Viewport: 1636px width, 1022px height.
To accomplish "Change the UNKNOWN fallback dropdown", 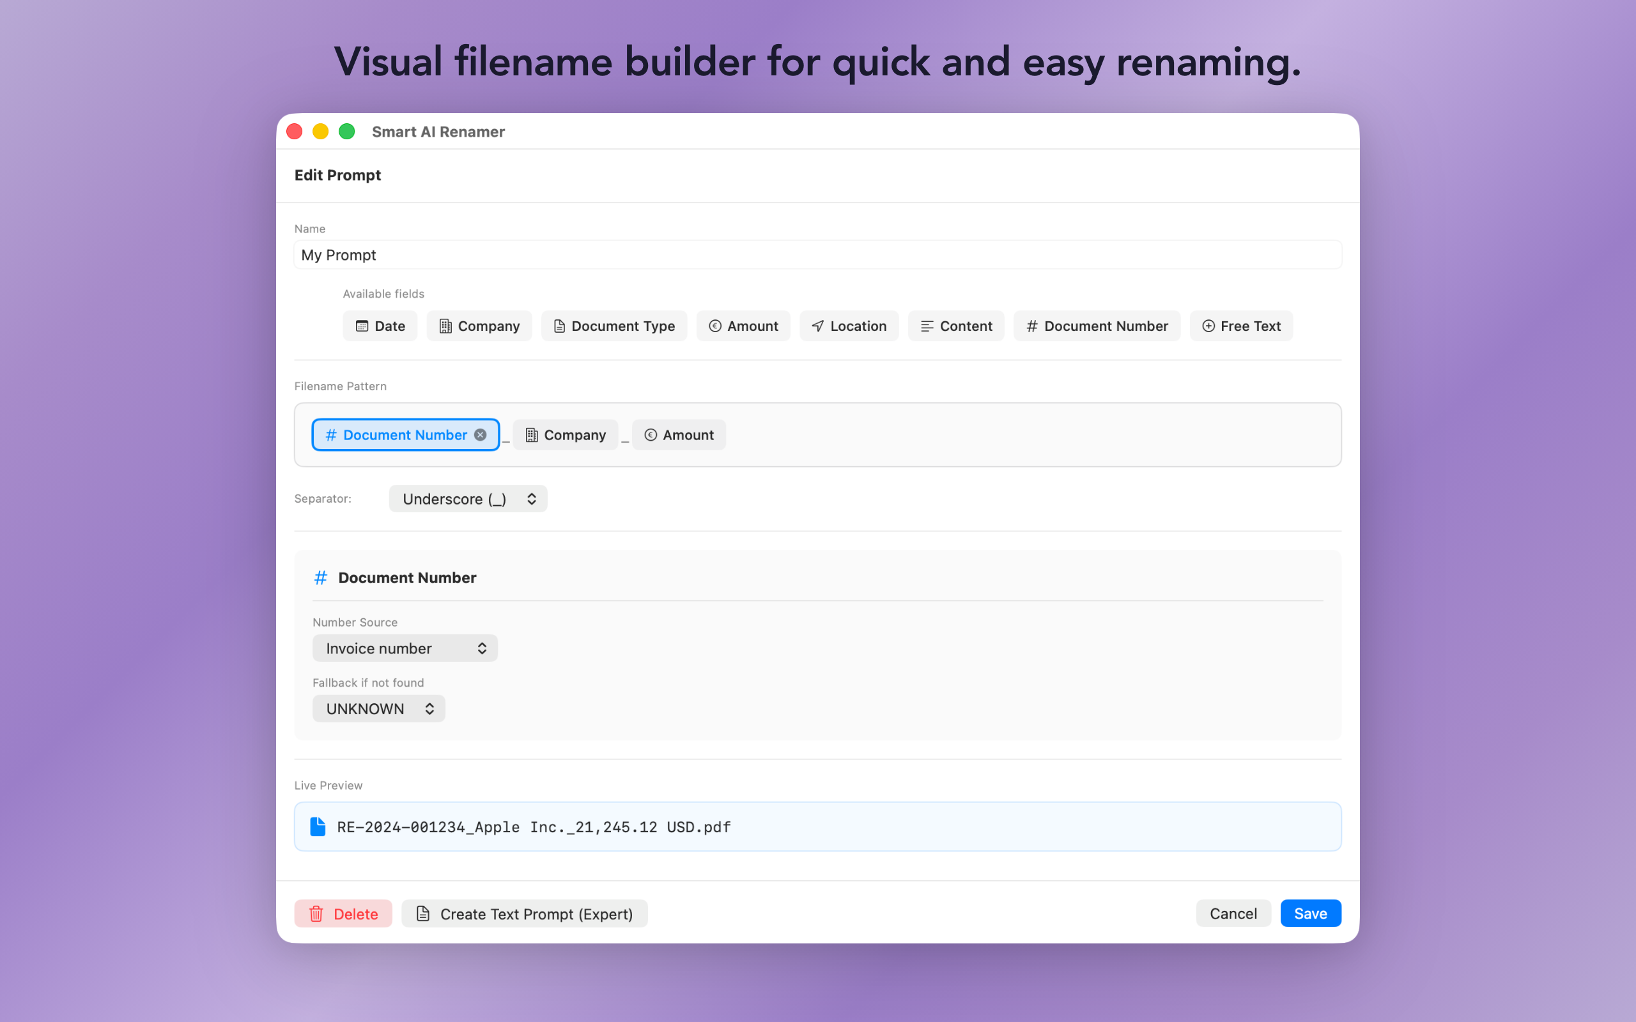I will pyautogui.click(x=378, y=708).
